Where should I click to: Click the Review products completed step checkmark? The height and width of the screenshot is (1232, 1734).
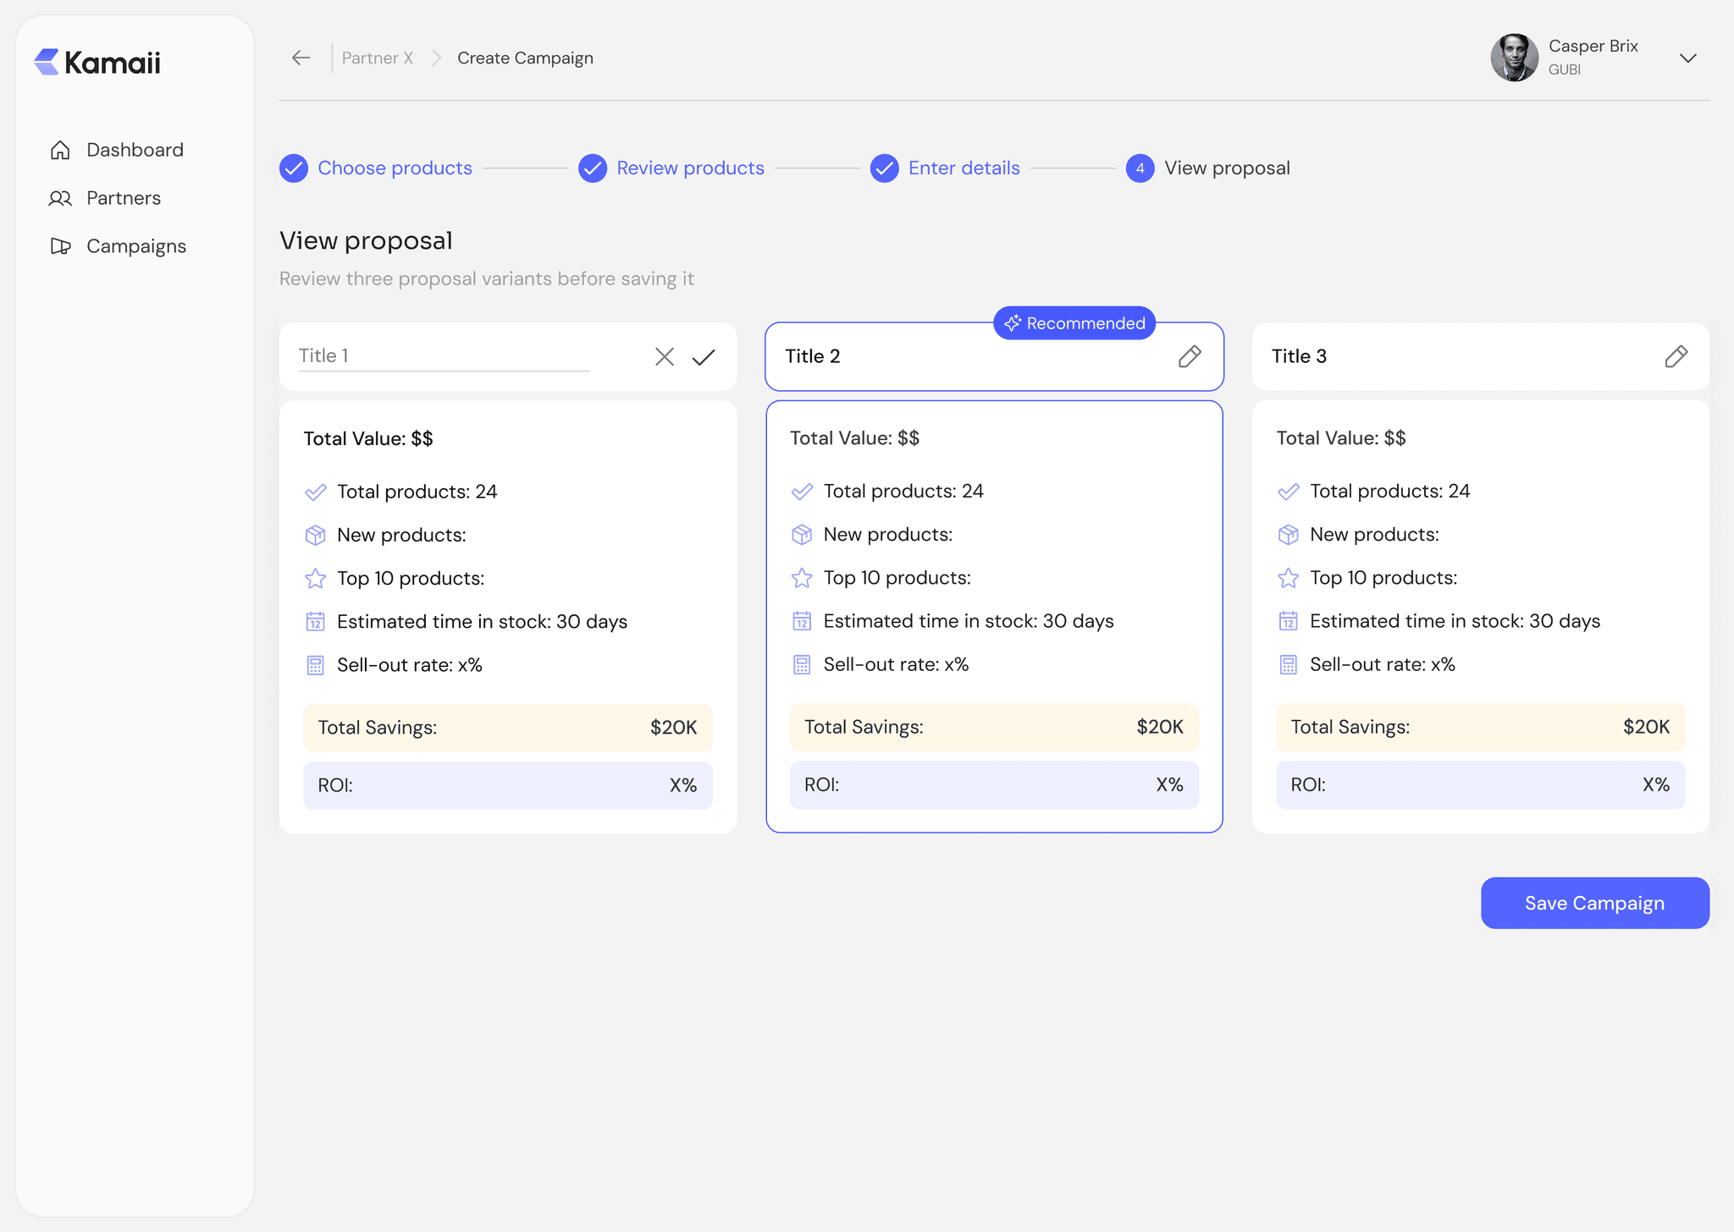593,168
